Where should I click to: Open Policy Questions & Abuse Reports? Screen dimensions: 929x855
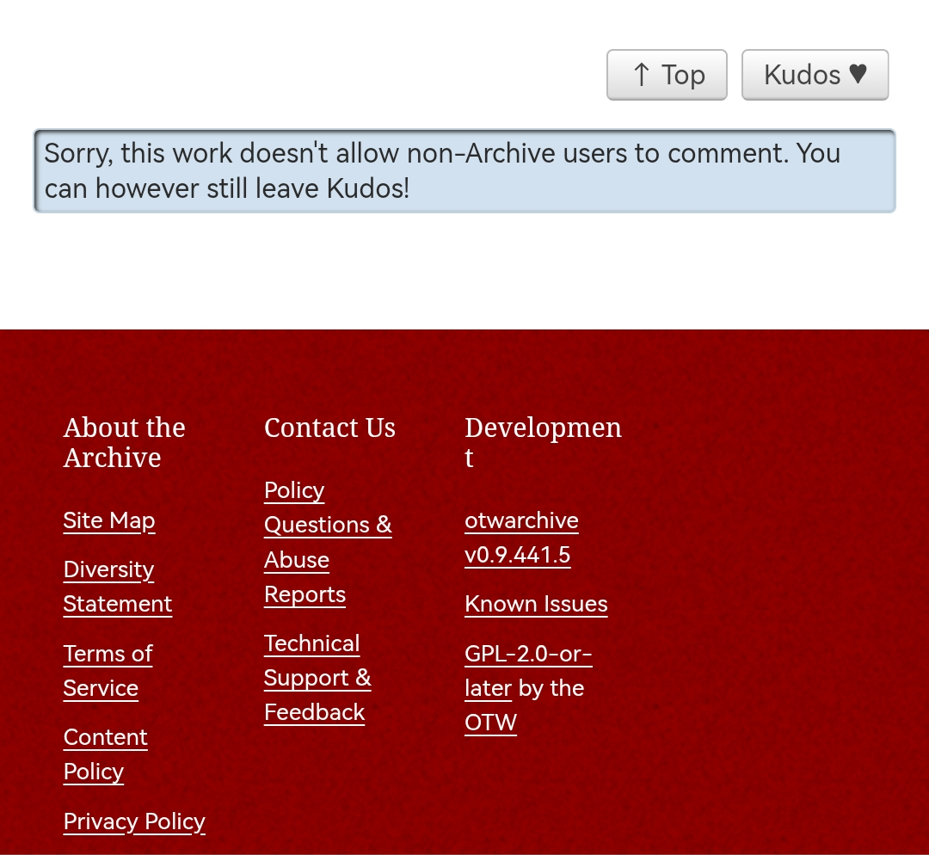tap(327, 542)
